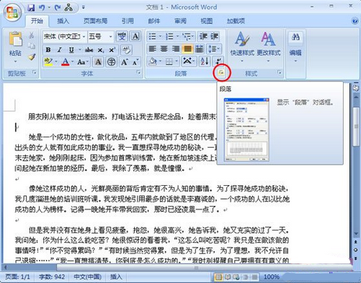Save the document from Quick Access toolbar

tap(31, 8)
